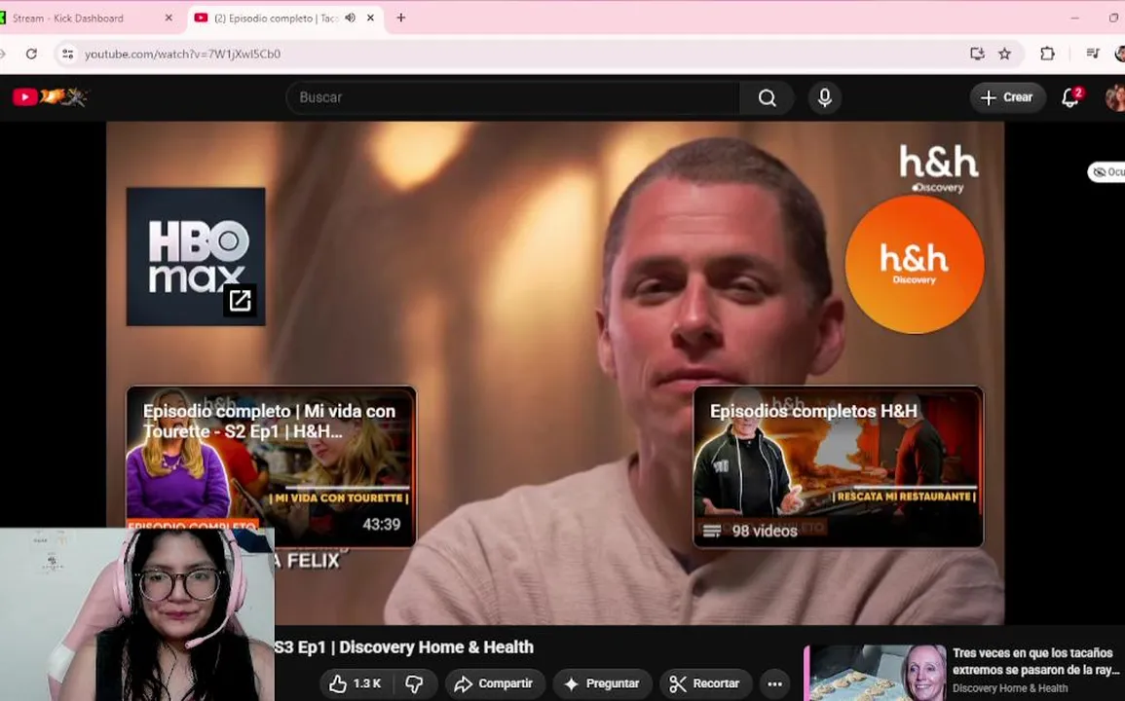The height and width of the screenshot is (701, 1125).
Task: Open the YouTube home logo
Action: [50, 96]
